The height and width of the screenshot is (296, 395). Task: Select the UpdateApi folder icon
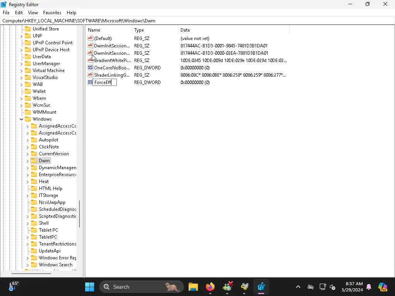[34, 251]
